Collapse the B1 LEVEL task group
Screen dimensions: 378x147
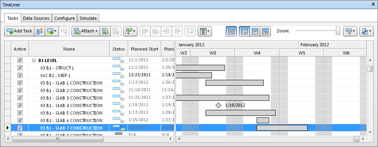coord(34,60)
